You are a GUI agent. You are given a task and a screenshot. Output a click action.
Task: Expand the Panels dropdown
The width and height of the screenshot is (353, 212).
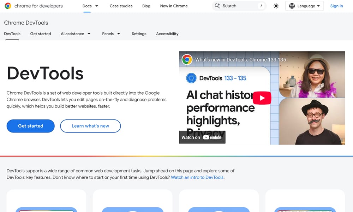(111, 34)
